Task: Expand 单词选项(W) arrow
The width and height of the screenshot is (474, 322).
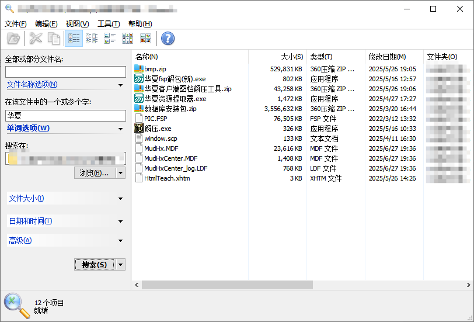Action: (120, 129)
